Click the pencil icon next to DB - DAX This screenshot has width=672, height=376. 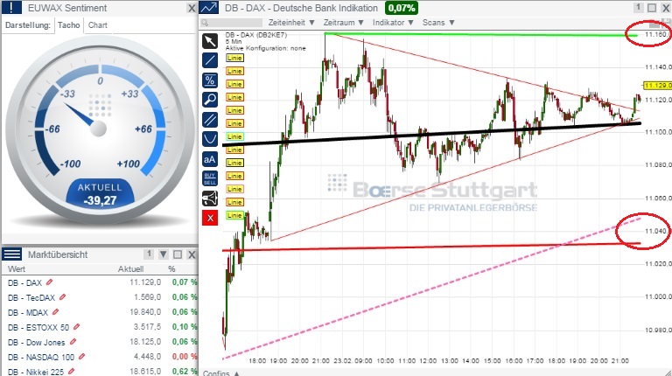coord(49,282)
